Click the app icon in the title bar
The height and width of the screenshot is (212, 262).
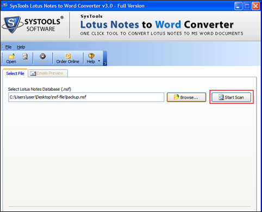[5, 5]
